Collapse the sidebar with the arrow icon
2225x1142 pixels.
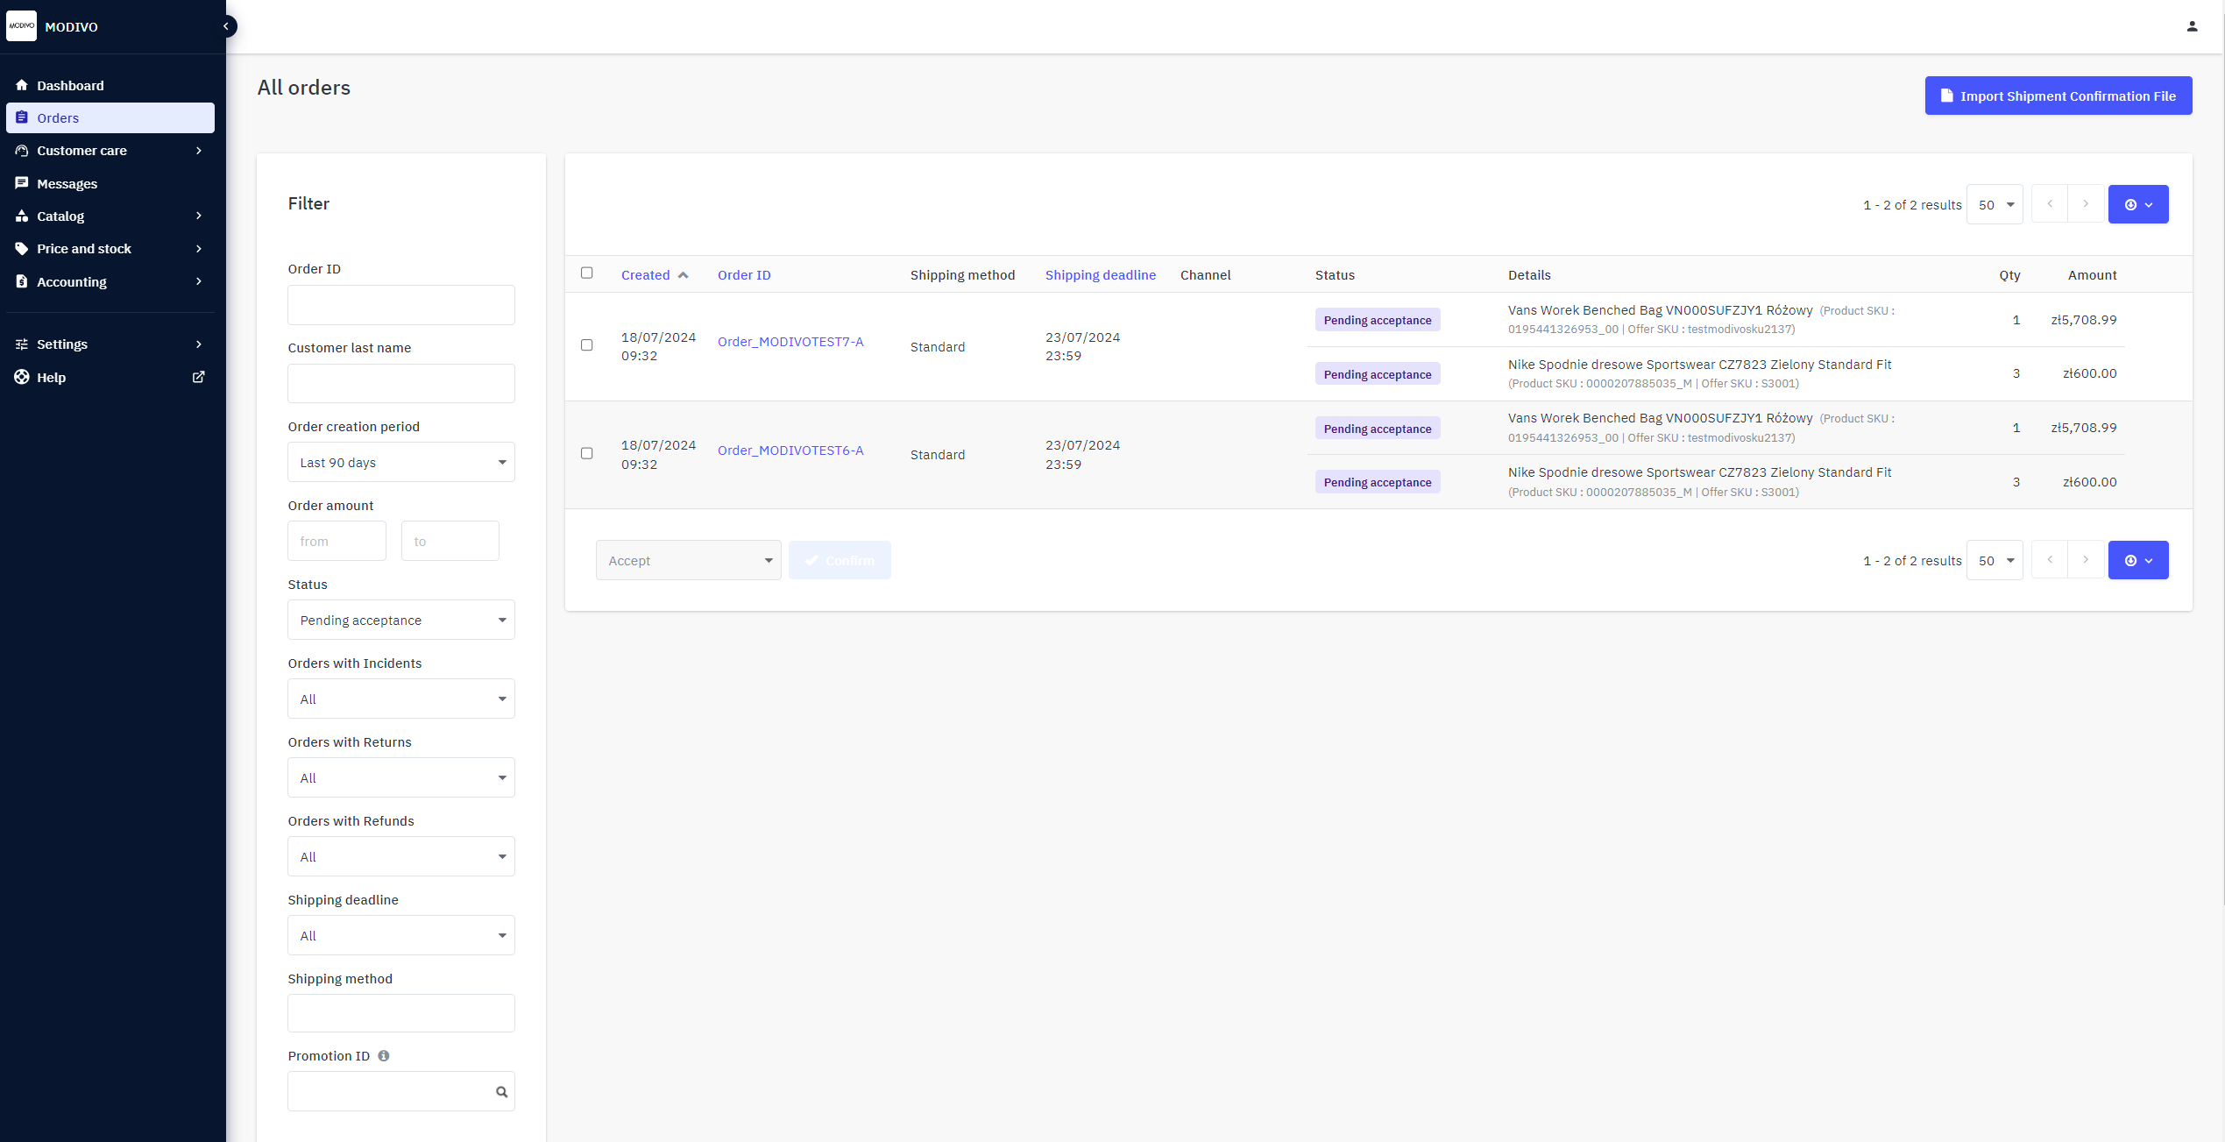click(x=226, y=26)
